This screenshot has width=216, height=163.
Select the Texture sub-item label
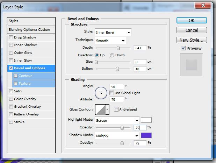click(25, 84)
